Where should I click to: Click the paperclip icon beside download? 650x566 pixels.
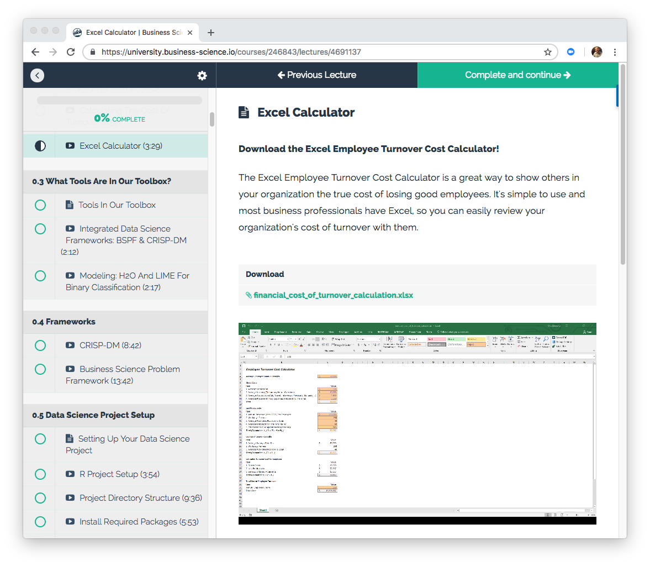pyautogui.click(x=249, y=295)
